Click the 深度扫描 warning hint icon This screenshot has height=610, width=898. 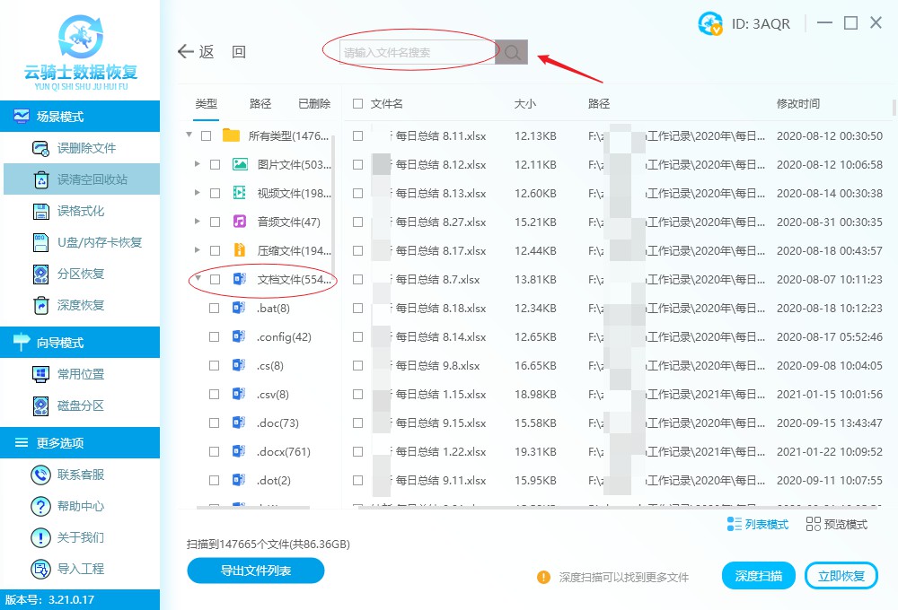[x=543, y=578]
